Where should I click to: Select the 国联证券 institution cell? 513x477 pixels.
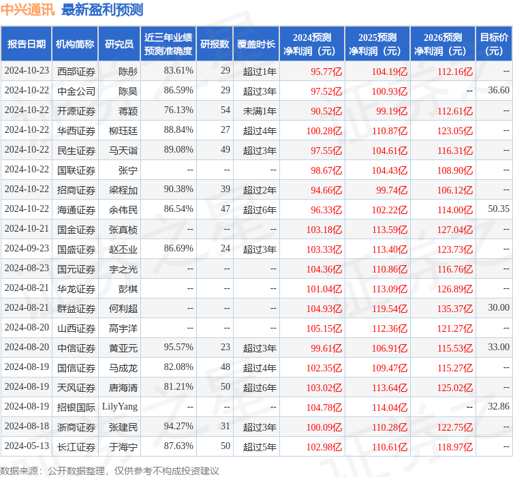point(76,170)
